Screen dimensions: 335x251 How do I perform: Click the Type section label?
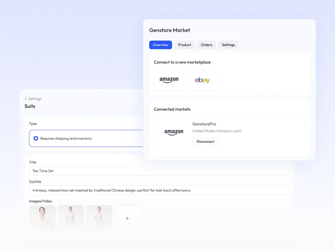pyautogui.click(x=33, y=124)
